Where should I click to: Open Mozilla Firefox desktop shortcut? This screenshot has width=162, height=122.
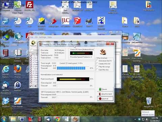point(18,72)
